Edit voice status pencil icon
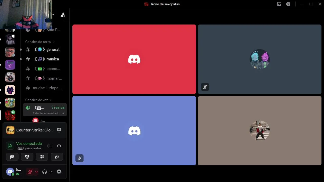The height and width of the screenshot is (182, 324). click(63, 113)
